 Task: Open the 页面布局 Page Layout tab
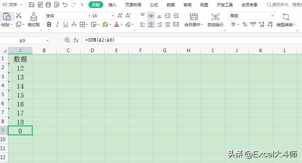(133, 5)
